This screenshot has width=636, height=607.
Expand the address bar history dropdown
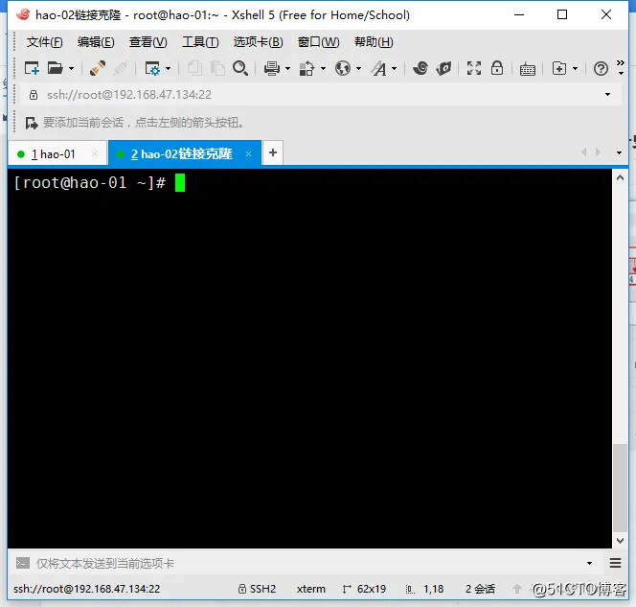pos(607,95)
